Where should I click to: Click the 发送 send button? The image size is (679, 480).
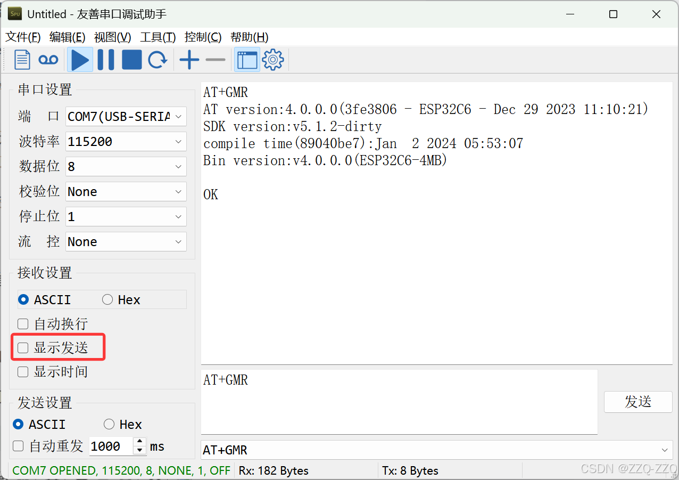click(x=638, y=402)
